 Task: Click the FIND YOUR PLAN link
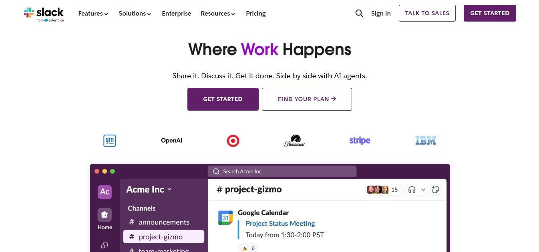(307, 99)
